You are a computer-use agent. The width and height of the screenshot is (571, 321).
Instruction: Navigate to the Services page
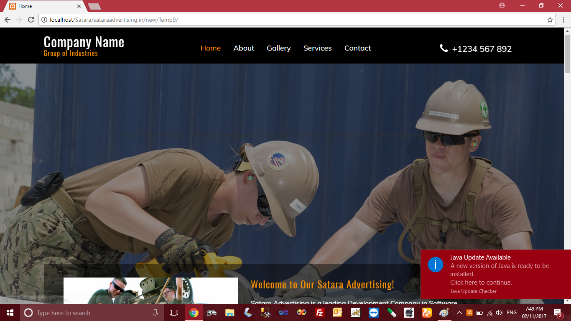(x=317, y=48)
